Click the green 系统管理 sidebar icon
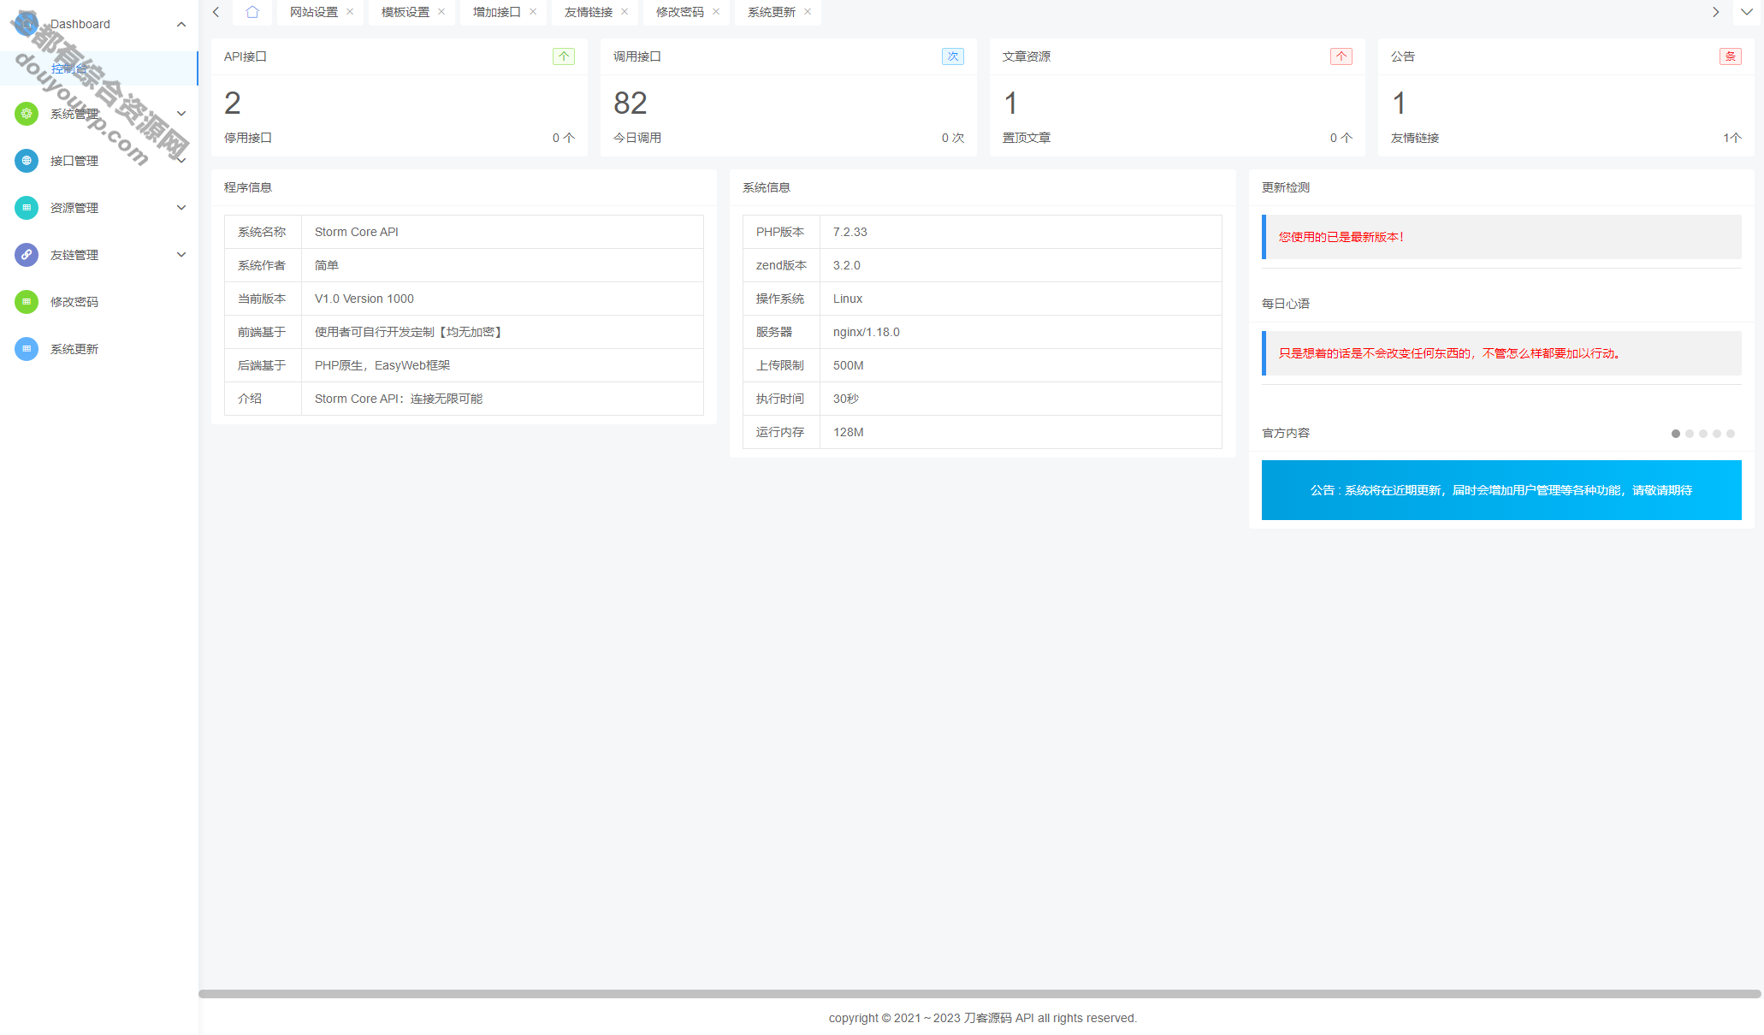The image size is (1764, 1035). [27, 114]
